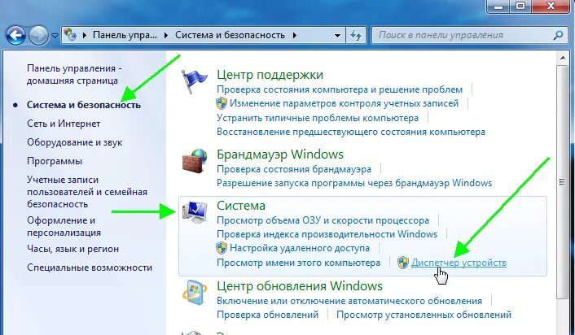575x335 pixels.
Task: Minimize the Control Panel window
Action: (x=498, y=6)
